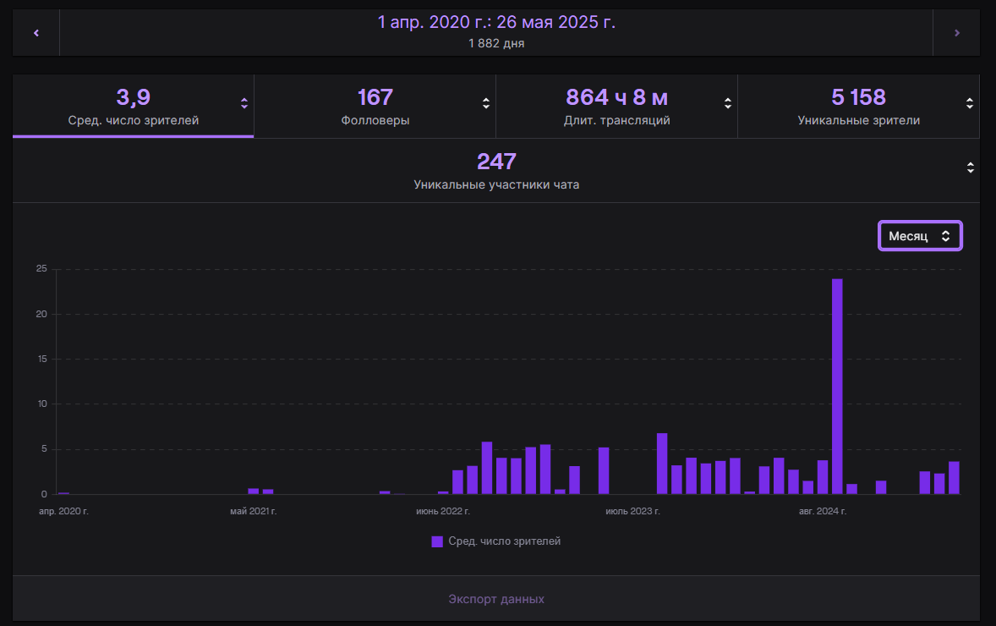Toggle the purple legend swatch for viewers
This screenshot has height=626, width=996.
[437, 541]
